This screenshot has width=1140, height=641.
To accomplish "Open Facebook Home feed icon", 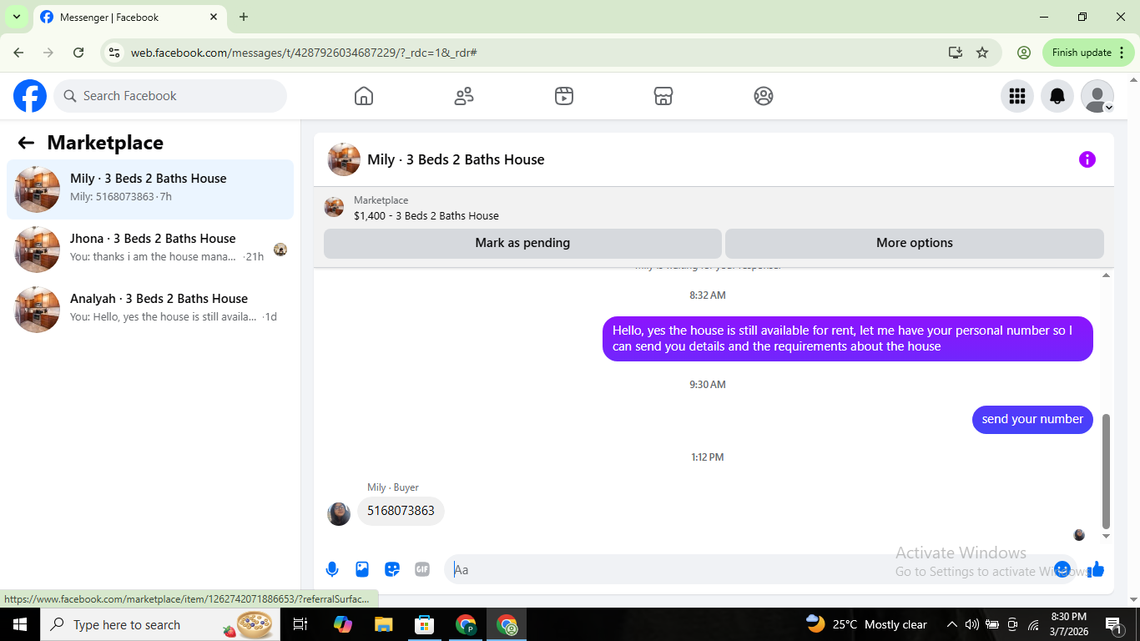I will (x=364, y=96).
